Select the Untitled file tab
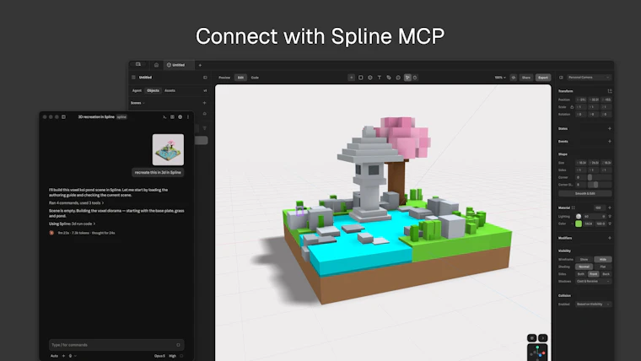The width and height of the screenshot is (641, 361). [x=178, y=65]
